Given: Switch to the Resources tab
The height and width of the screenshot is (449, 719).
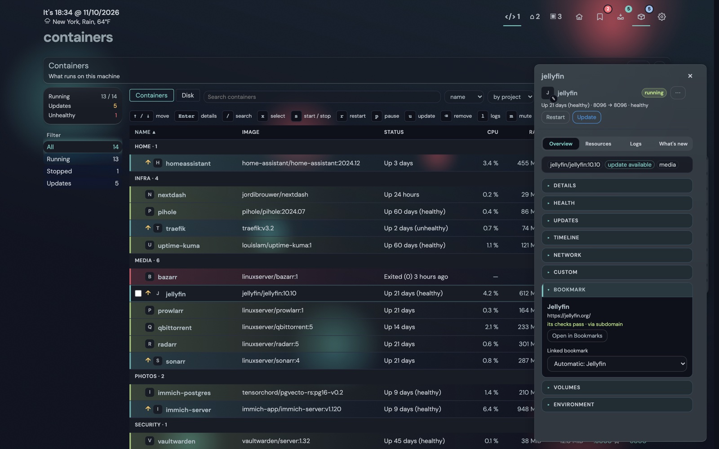Looking at the screenshot, I should [x=598, y=144].
